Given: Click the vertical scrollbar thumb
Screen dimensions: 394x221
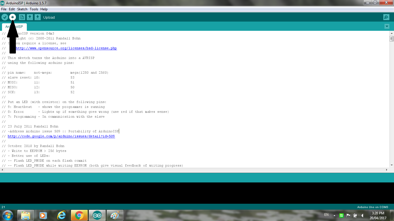Looking at the screenshot, I should (x=391, y=38).
